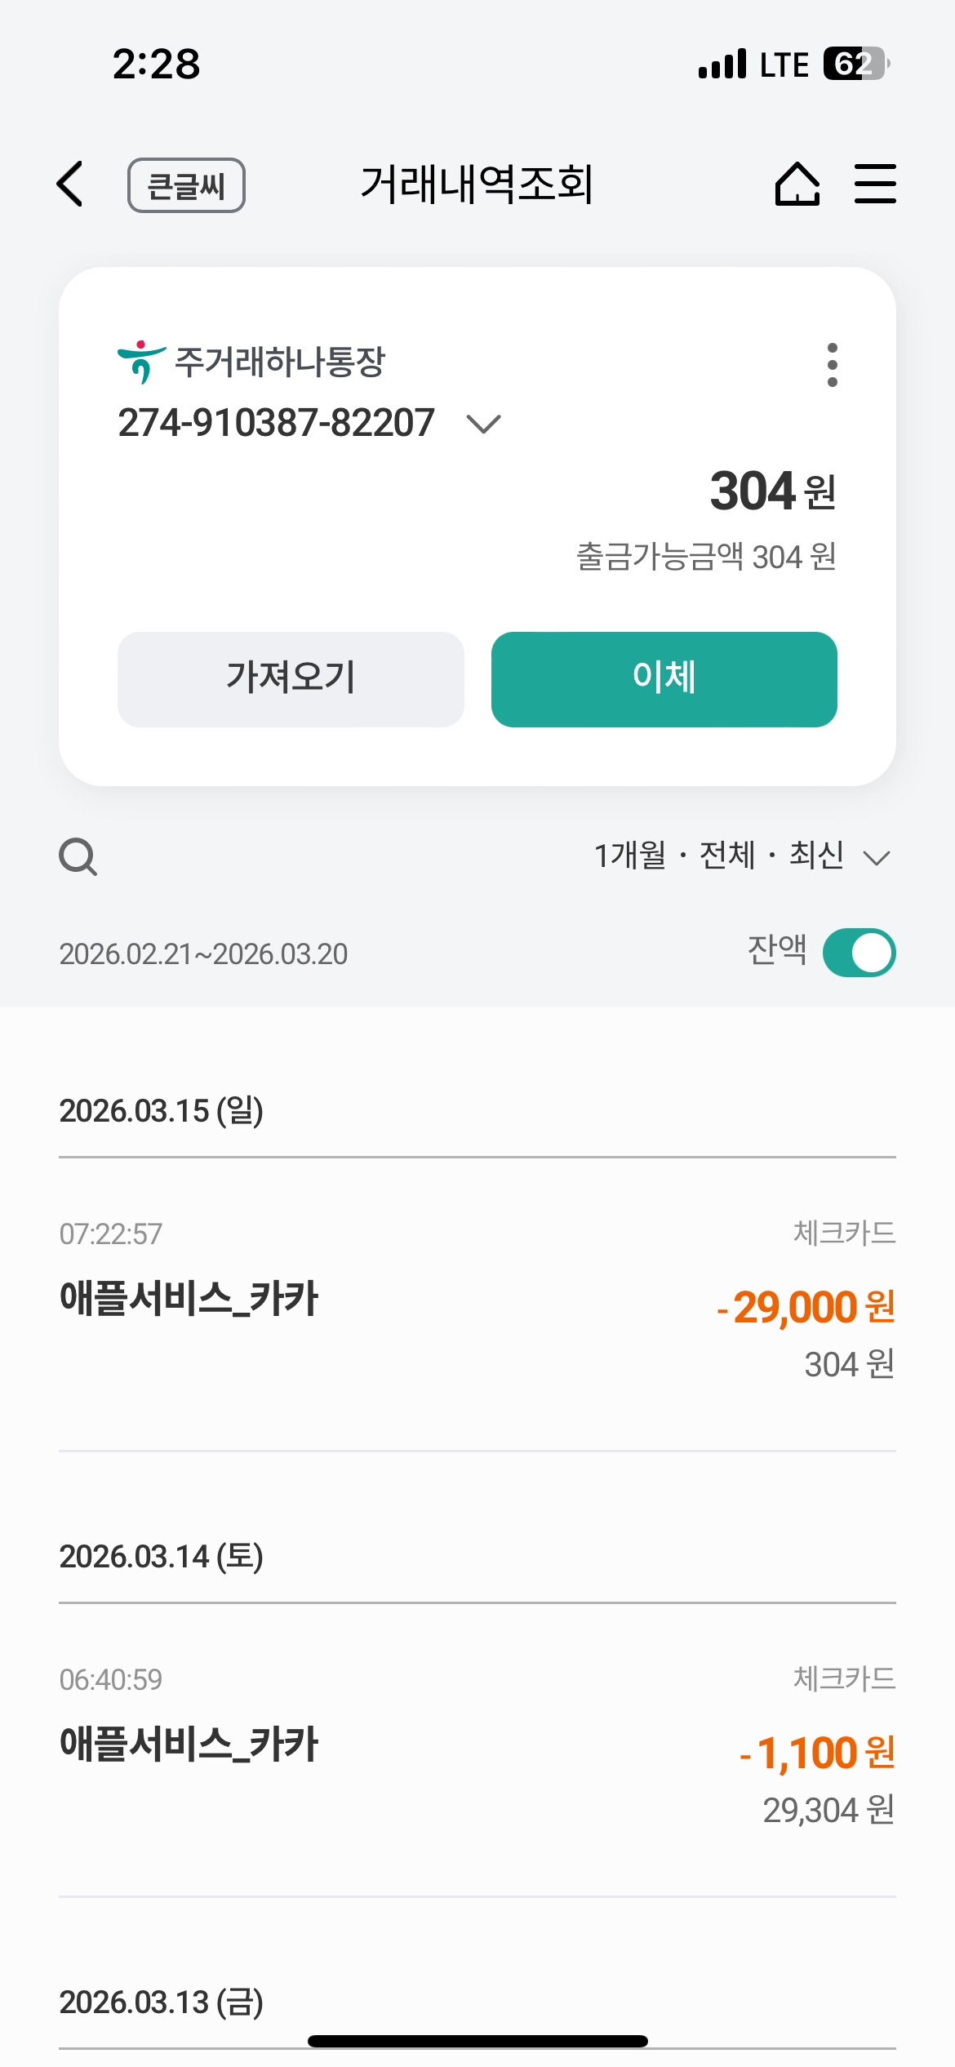Screen dimensions: 955x2067
Task: Expand account selector next to account number
Action: (x=483, y=424)
